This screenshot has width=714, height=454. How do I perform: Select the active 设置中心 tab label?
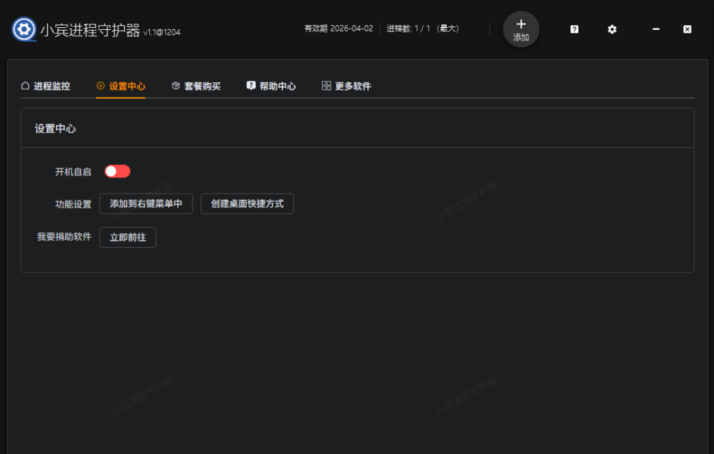(126, 86)
